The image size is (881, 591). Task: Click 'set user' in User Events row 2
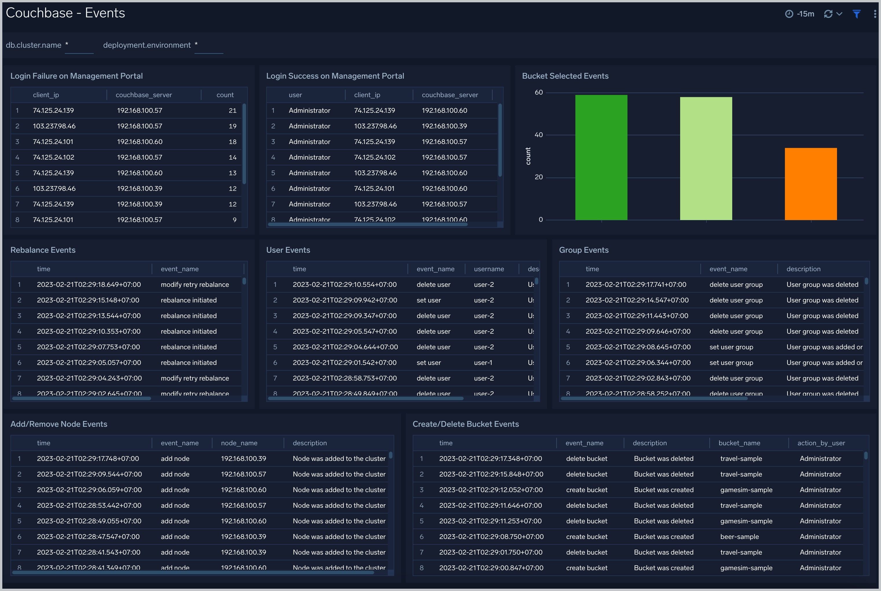pos(429,300)
